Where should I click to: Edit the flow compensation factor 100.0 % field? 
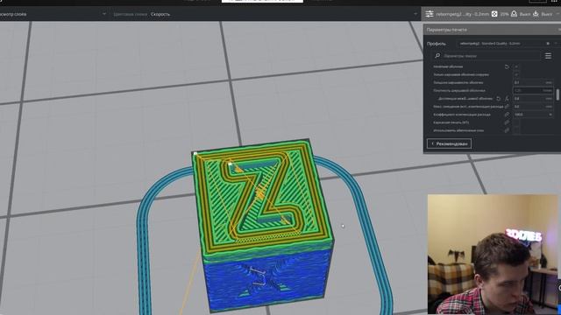click(533, 115)
